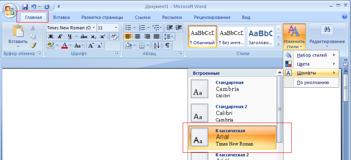Click the Decrease Indent icon
The width and height of the screenshot is (351, 160).
[170, 28]
